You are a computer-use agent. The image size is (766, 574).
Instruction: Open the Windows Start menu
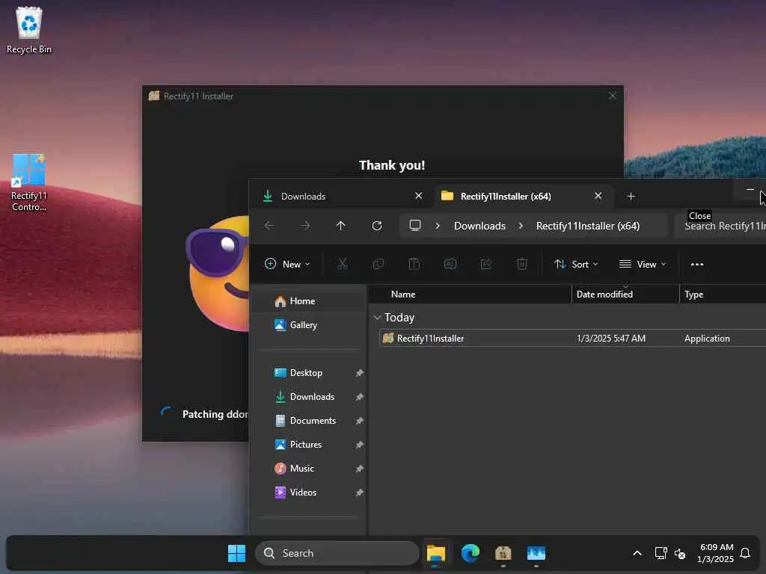[236, 553]
